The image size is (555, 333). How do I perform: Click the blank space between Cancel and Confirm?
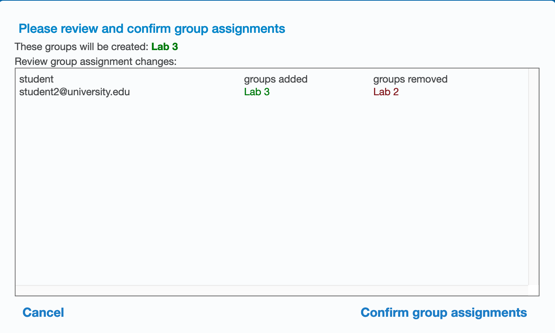coord(212,313)
